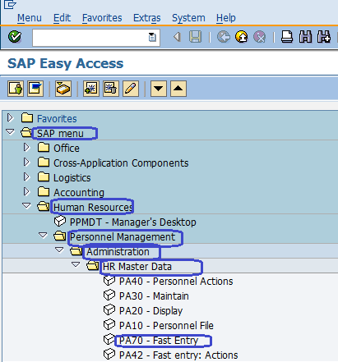Click the Save diskette icon
Viewport: 338px width, 362px height.
pyautogui.click(x=195, y=37)
